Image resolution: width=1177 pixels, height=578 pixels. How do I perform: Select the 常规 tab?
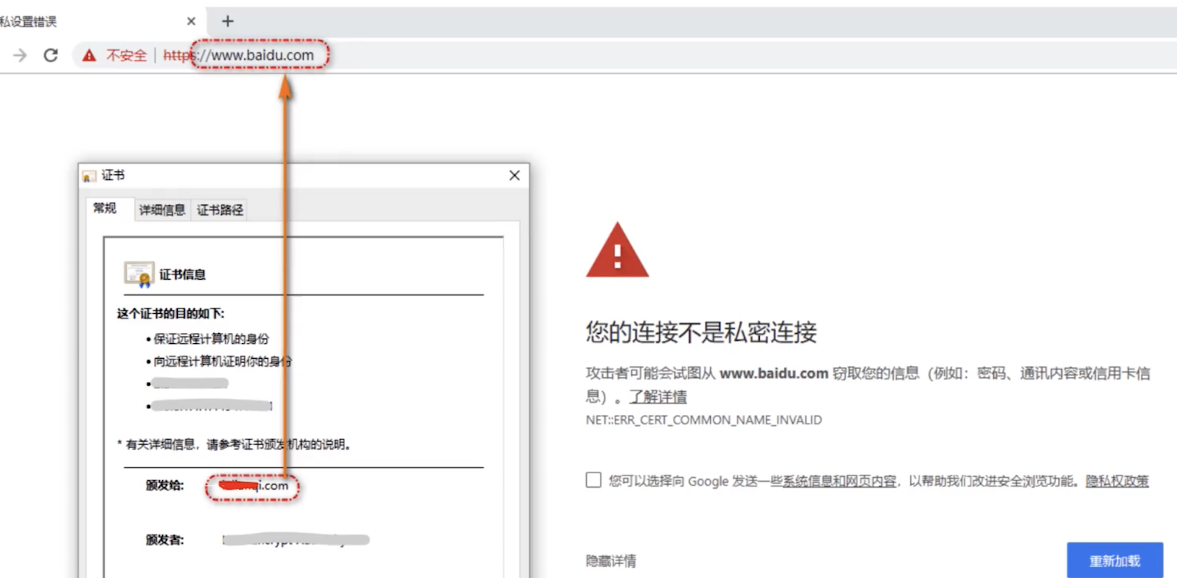[105, 208]
